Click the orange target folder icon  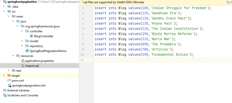[x=9, y=76]
